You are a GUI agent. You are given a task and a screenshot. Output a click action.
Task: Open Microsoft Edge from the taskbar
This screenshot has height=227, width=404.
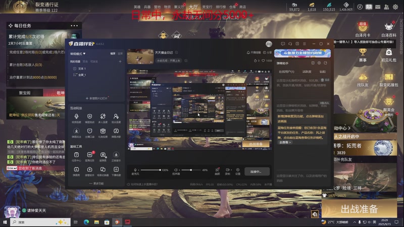(86, 222)
